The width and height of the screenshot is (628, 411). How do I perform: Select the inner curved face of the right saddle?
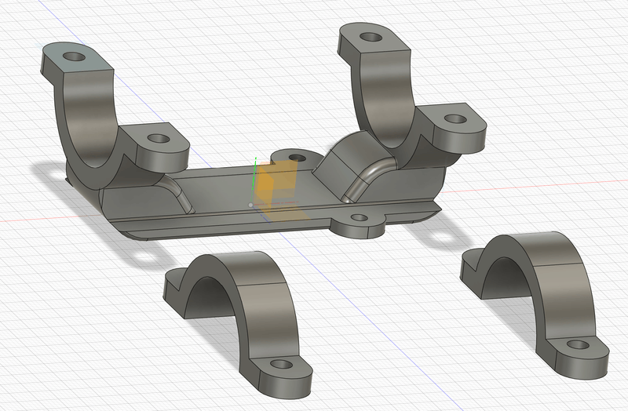(x=388, y=96)
